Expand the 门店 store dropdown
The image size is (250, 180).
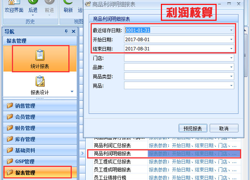pyautogui.click(x=231, y=58)
